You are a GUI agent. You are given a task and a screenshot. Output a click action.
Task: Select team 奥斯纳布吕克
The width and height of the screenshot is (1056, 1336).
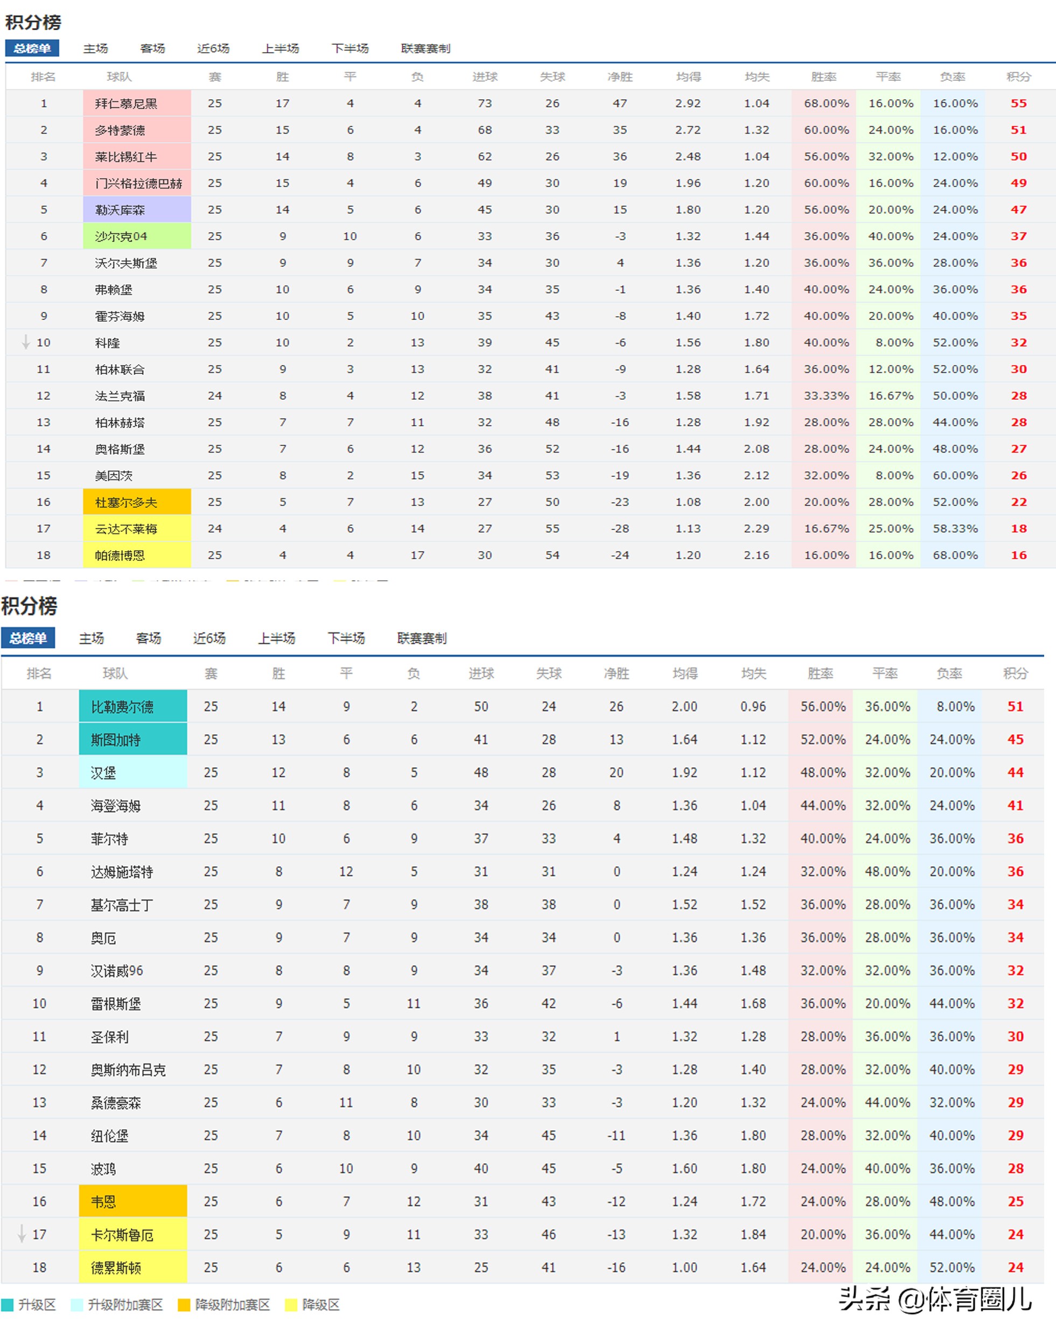129,1069
